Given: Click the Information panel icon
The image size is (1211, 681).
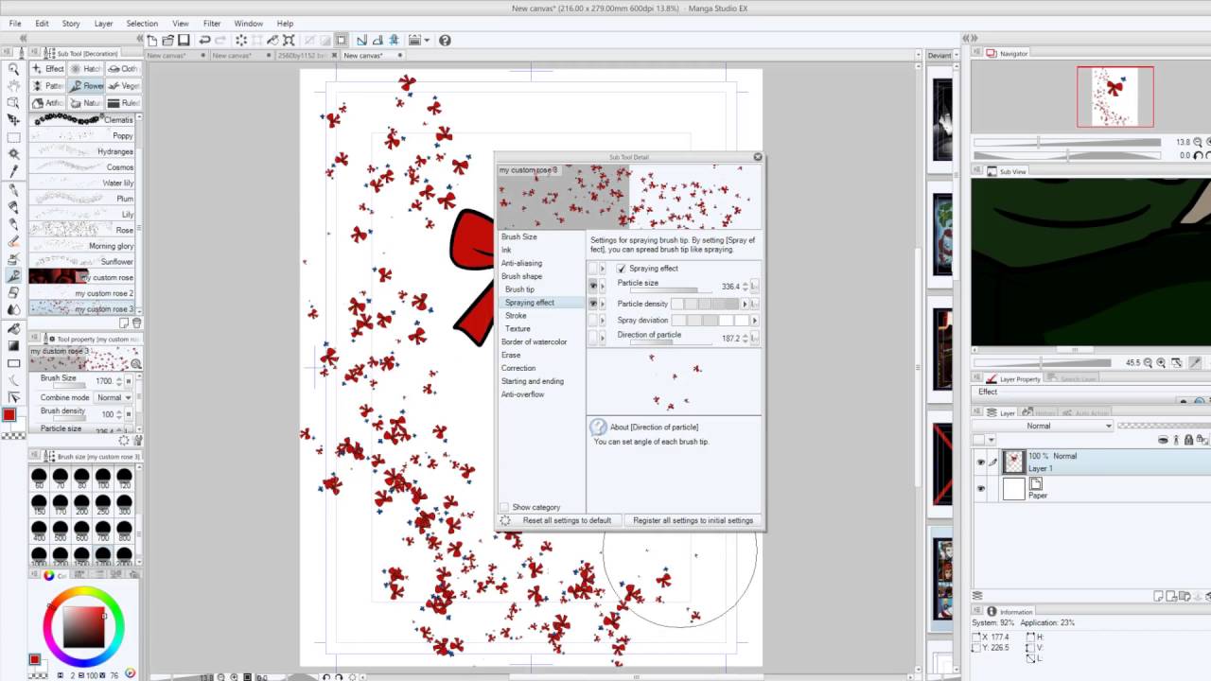Looking at the screenshot, I should coord(991,612).
